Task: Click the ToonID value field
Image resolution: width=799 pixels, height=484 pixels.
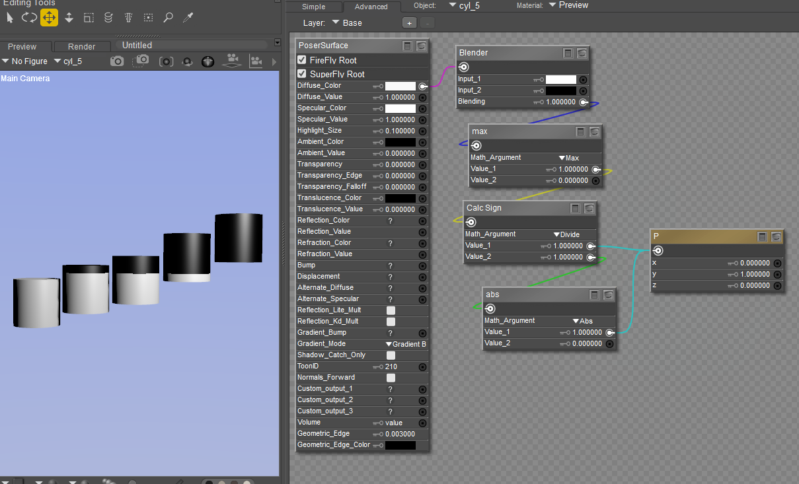Action: click(x=391, y=366)
